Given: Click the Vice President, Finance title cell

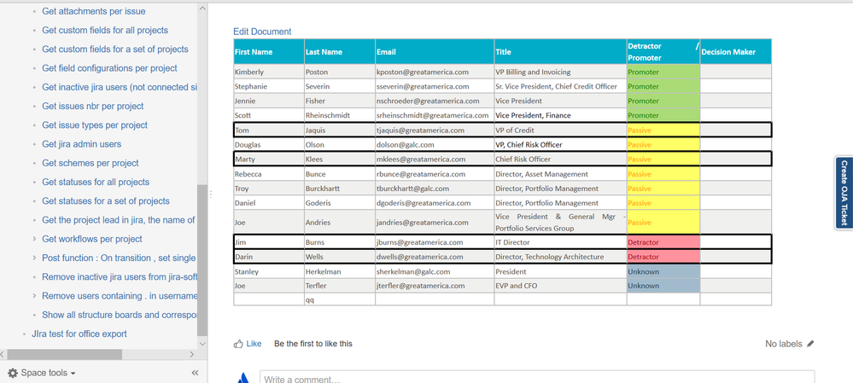Looking at the screenshot, I should [560, 115].
